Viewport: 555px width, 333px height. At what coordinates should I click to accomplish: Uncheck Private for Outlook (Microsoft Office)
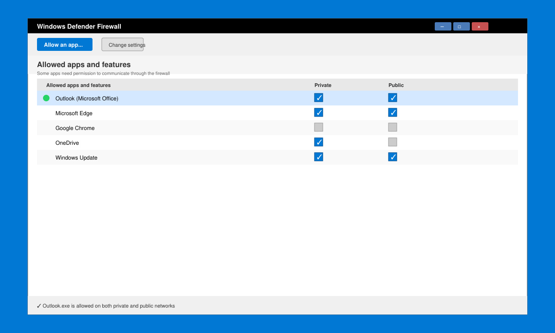pyautogui.click(x=319, y=98)
